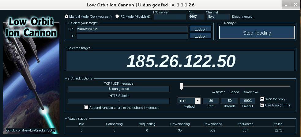Click the Low Orbit Ion Cannon logo image
301x137 pixels.
[31, 75]
